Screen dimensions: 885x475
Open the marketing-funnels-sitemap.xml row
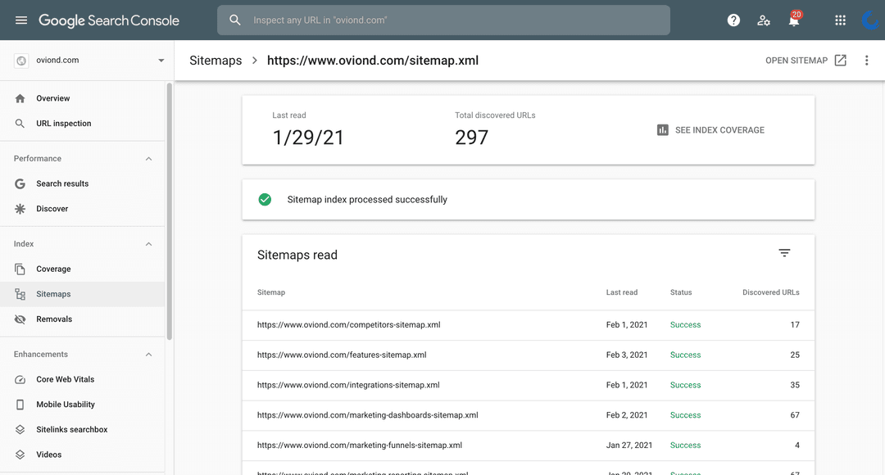(529, 445)
